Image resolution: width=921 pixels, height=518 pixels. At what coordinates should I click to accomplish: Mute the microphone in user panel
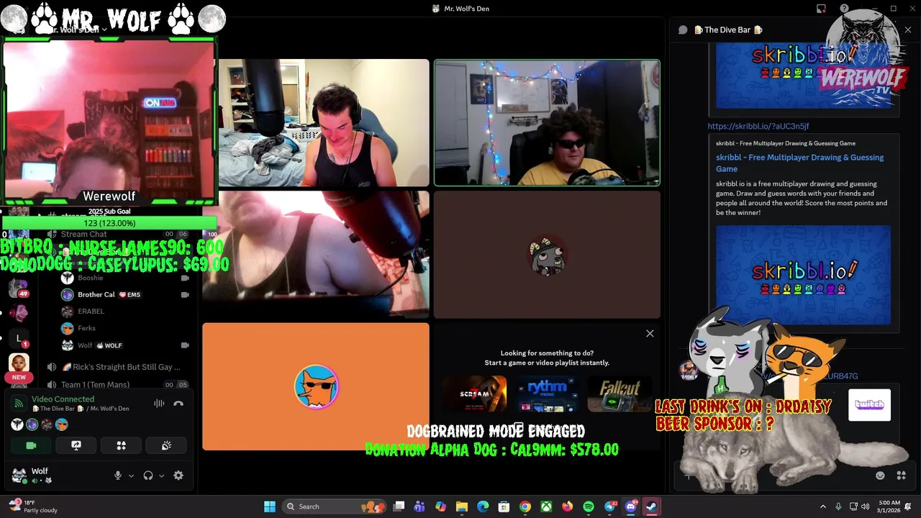[x=118, y=476]
